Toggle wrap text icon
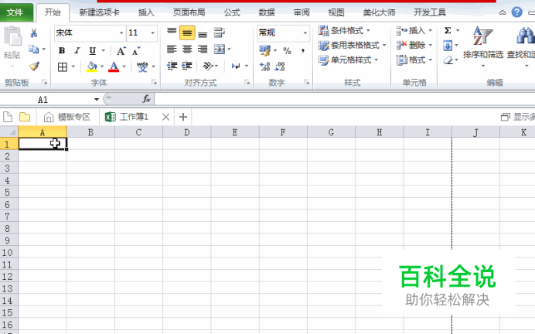 point(219,32)
